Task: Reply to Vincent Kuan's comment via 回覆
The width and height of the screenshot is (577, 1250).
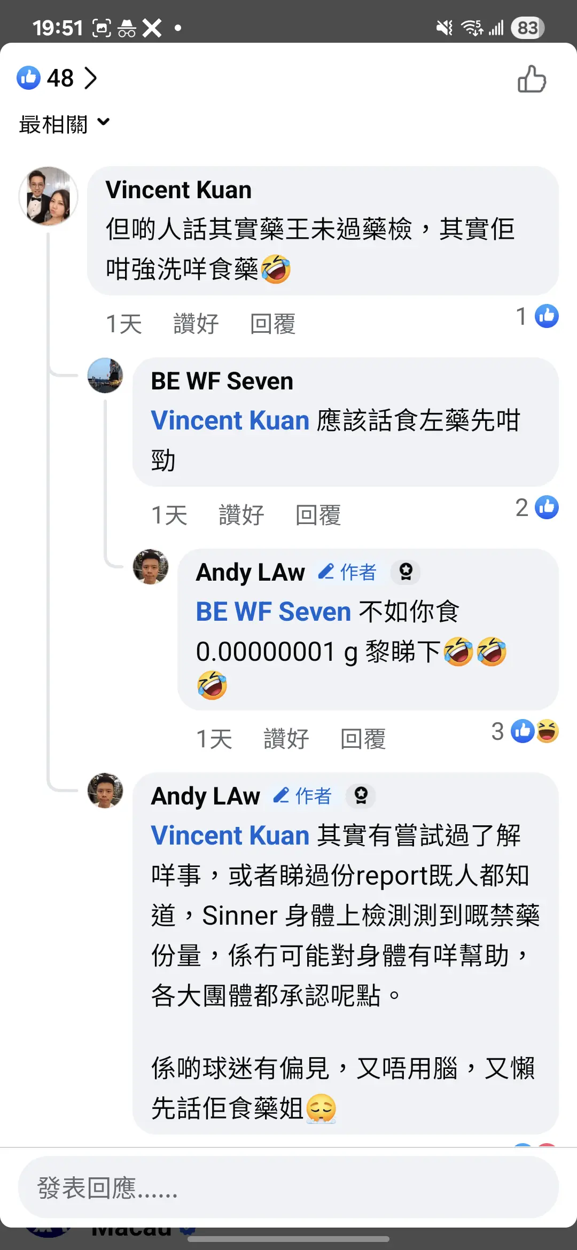Action: (273, 324)
